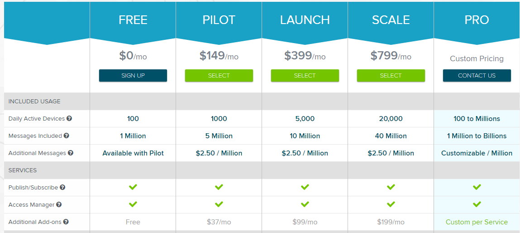Viewport: 520px width, 233px height.
Task: Click Publish/Subscribe checkmark in SCALE column
Action: click(x=391, y=187)
